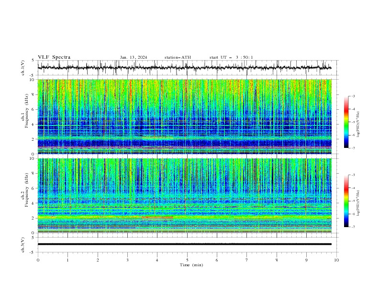The image size is (379, 292).
Task: Click the ch.3 flat black waveform trace
Action: point(184,244)
